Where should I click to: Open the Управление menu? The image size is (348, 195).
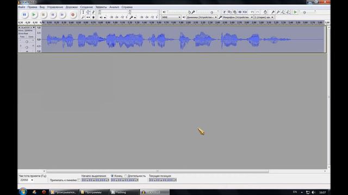[55, 7]
